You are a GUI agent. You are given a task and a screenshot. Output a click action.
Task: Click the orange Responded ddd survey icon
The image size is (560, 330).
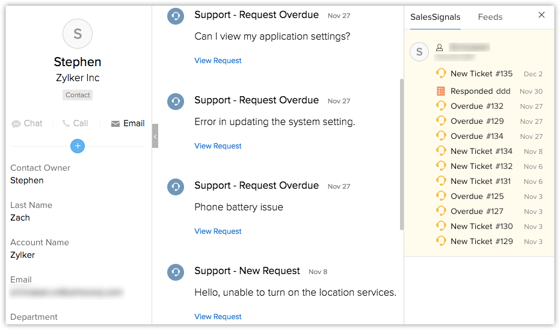coord(441,91)
